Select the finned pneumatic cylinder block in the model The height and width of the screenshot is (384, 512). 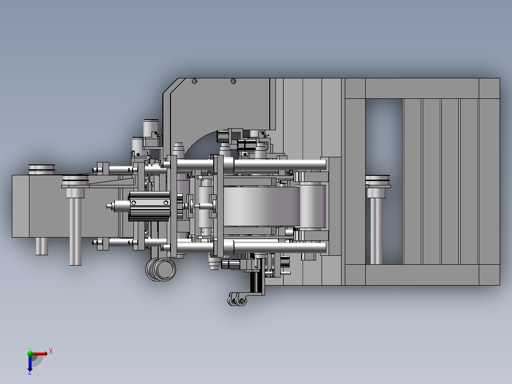(150, 206)
